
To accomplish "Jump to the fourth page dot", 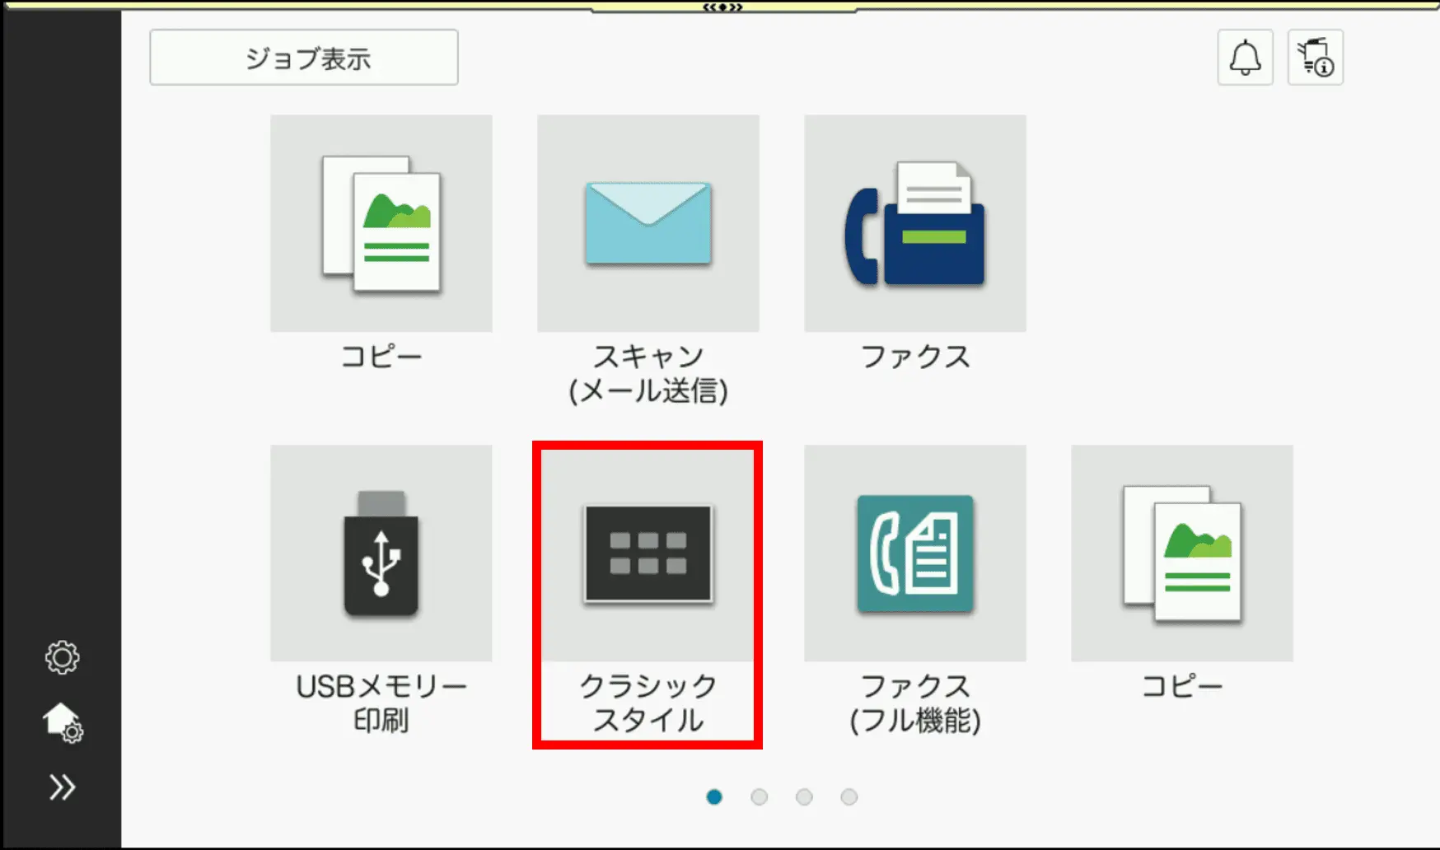I will point(849,796).
